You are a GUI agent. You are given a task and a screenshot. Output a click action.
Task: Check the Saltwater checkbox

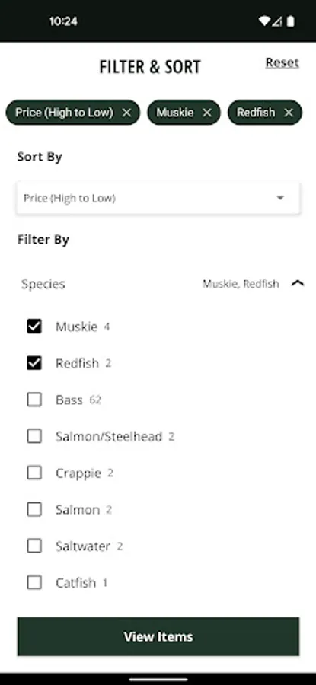[x=34, y=546]
